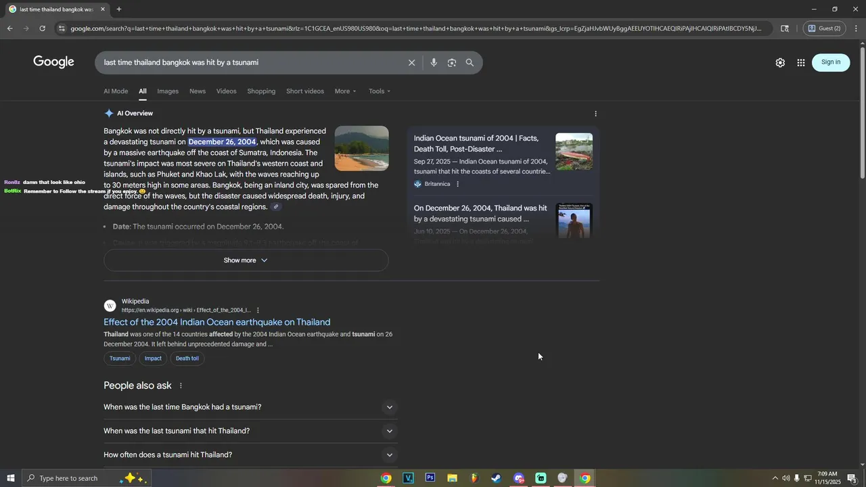The image size is (866, 487).
Task: Click the magnifier search submit icon
Action: pos(470,63)
